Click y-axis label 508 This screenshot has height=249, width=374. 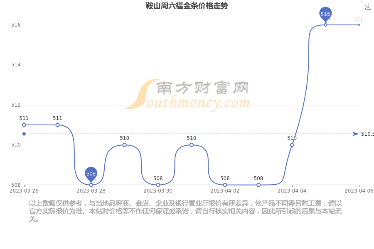[x=16, y=185]
